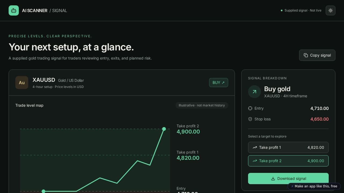Click the gold Au asset badge

pyautogui.click(x=22, y=83)
